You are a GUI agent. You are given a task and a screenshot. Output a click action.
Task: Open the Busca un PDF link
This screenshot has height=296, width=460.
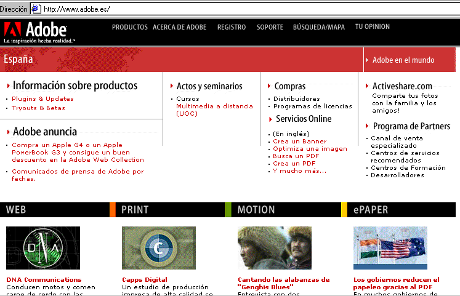(x=296, y=156)
